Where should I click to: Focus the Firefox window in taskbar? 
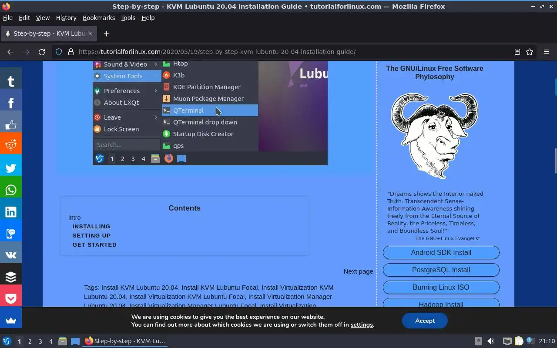click(125, 341)
